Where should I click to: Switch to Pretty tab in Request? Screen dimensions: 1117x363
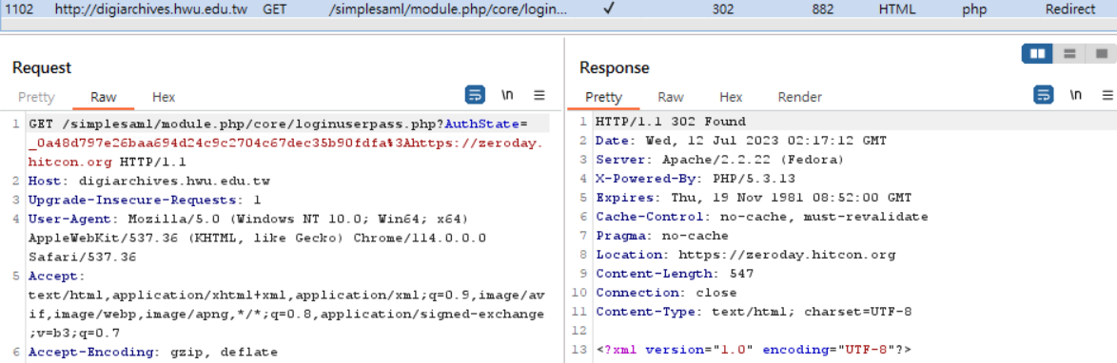click(x=36, y=98)
